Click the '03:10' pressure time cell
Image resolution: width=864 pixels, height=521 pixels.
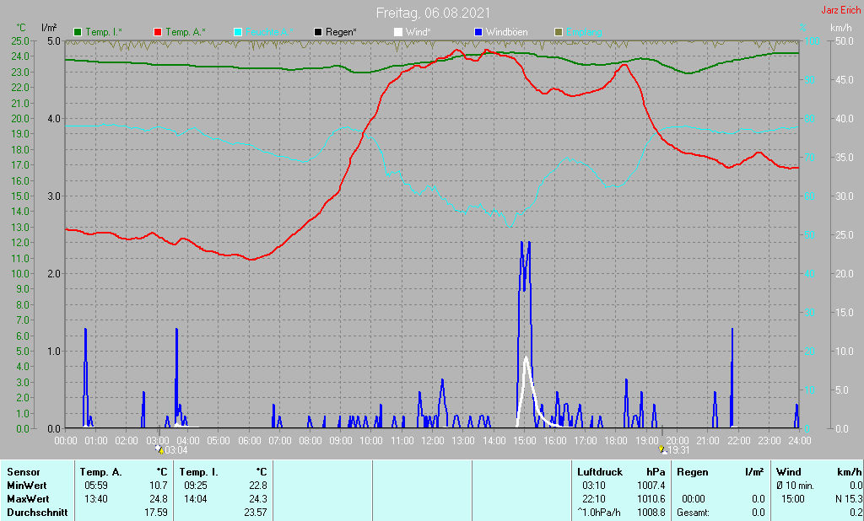pos(594,486)
